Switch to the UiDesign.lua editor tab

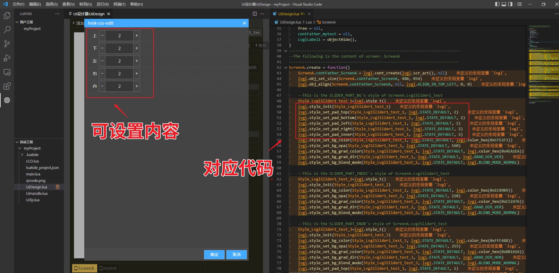pyautogui.click(x=290, y=14)
